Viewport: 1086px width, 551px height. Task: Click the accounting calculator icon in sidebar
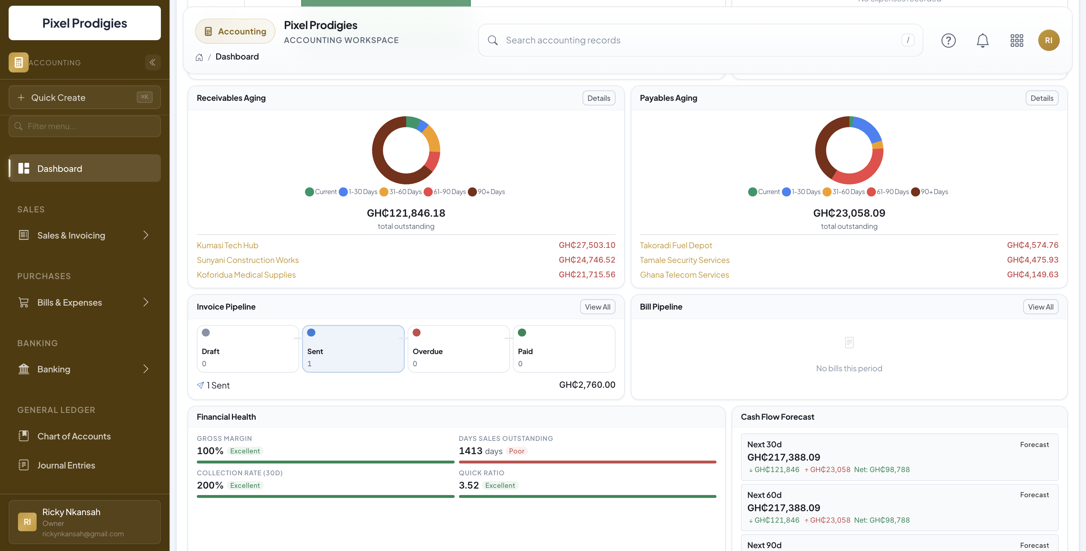[19, 62]
